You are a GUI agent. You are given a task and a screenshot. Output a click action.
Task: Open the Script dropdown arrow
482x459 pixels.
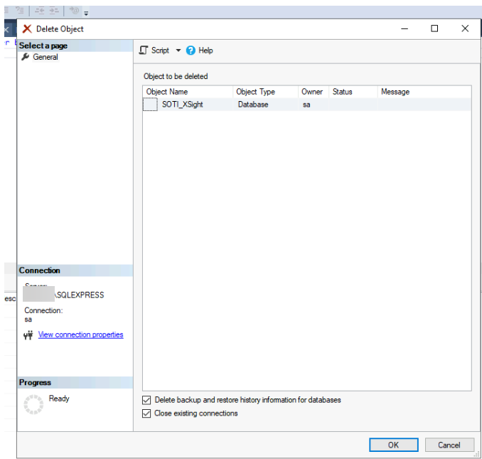point(178,50)
